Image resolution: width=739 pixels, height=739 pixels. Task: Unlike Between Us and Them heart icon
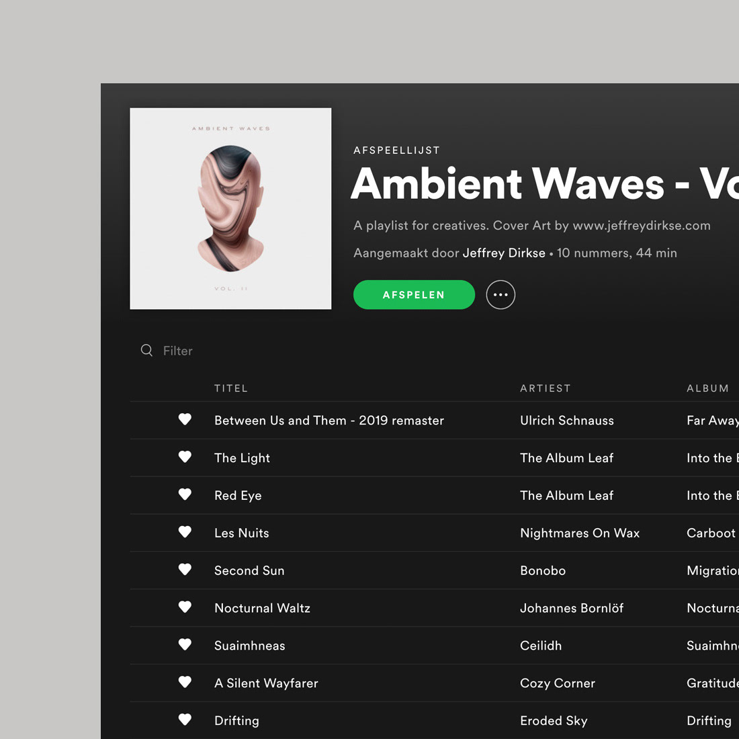coord(185,419)
